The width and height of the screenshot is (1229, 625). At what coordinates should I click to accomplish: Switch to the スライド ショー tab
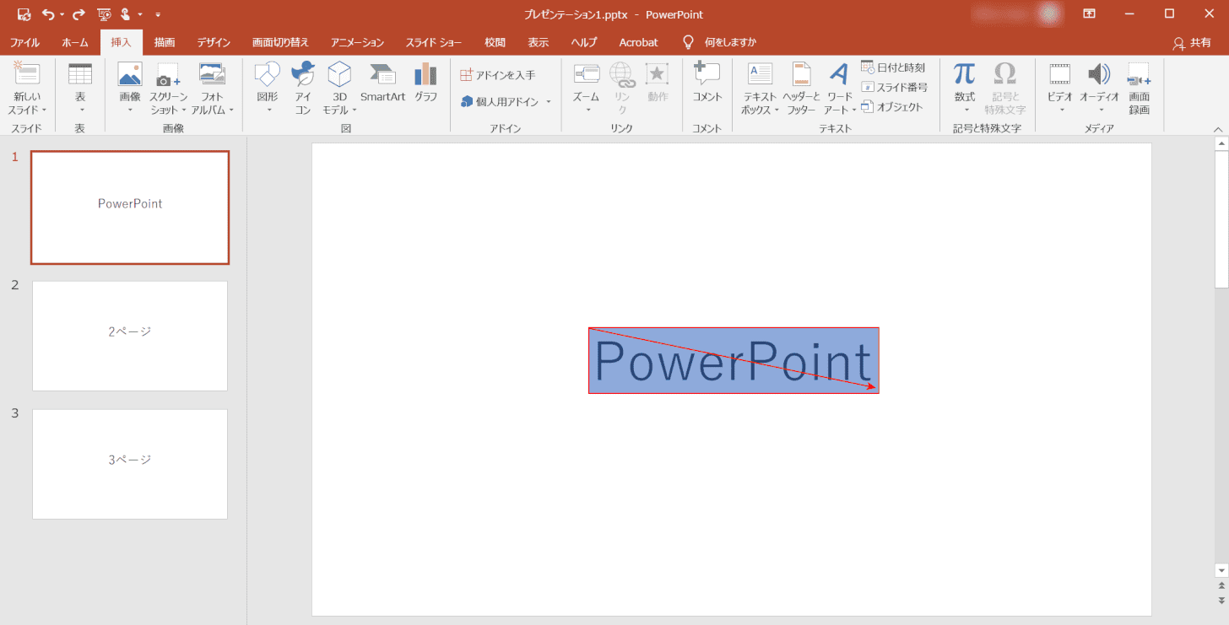(x=434, y=42)
